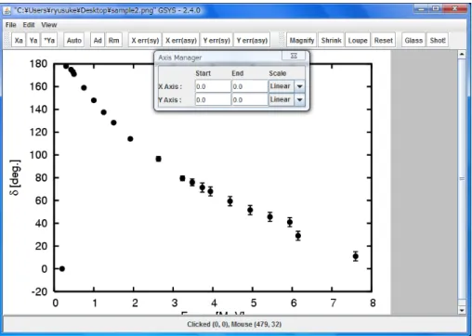
Task: Click the y-axis label 180
Action: (38, 64)
